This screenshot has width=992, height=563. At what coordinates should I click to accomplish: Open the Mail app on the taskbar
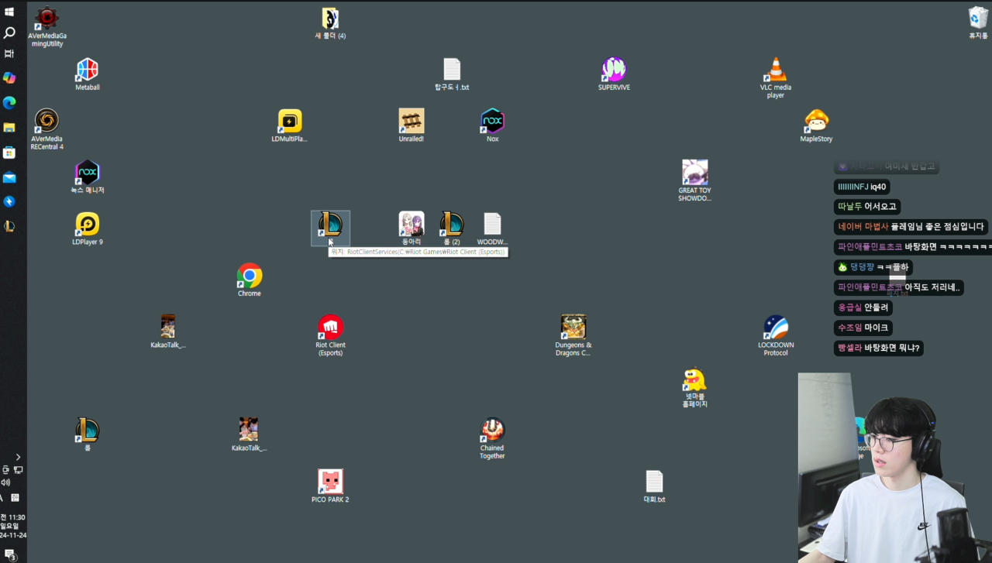tap(9, 177)
